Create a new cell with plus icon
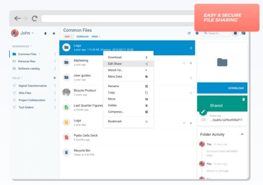Viewport: 263px width, 185px height. 54,78
